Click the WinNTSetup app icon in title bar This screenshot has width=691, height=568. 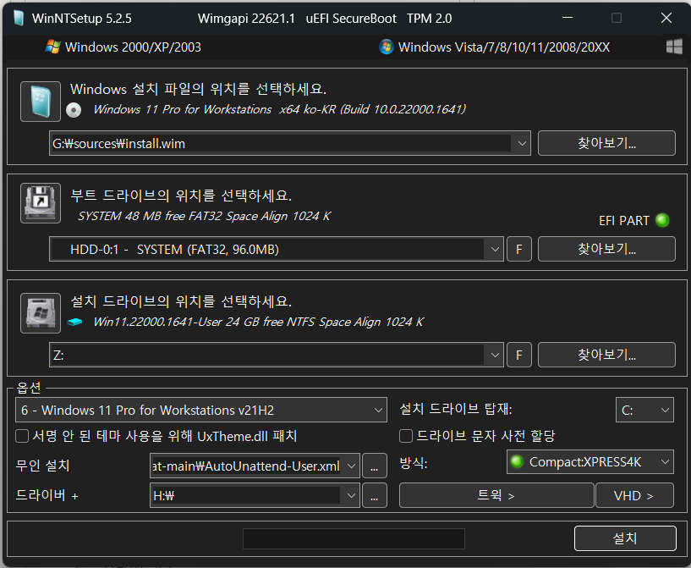coord(19,18)
